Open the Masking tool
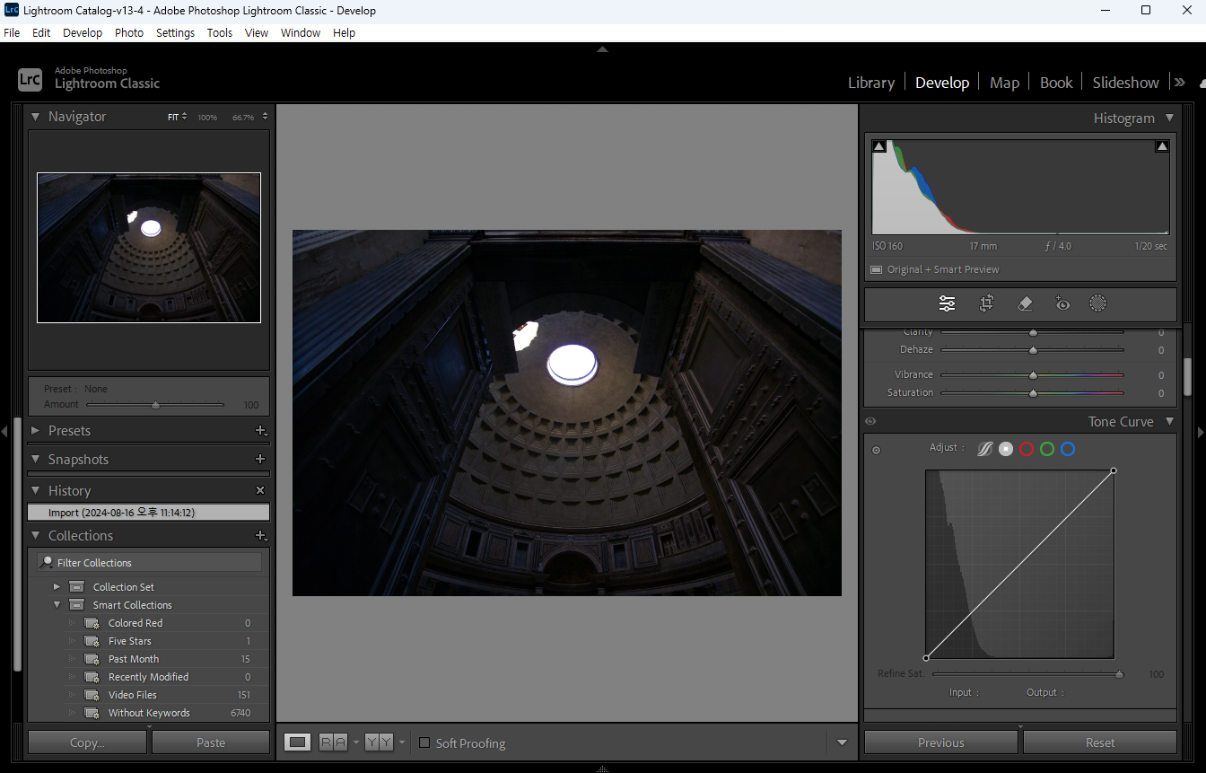The height and width of the screenshot is (773, 1206). coord(1097,303)
